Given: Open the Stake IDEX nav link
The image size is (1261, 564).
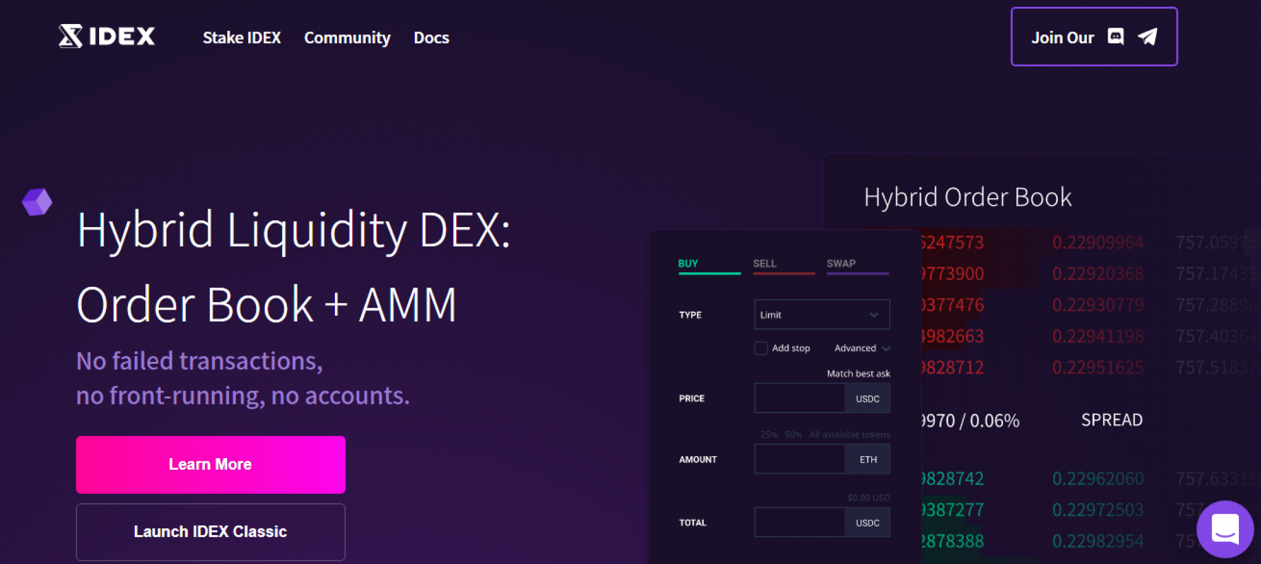Looking at the screenshot, I should pyautogui.click(x=241, y=38).
